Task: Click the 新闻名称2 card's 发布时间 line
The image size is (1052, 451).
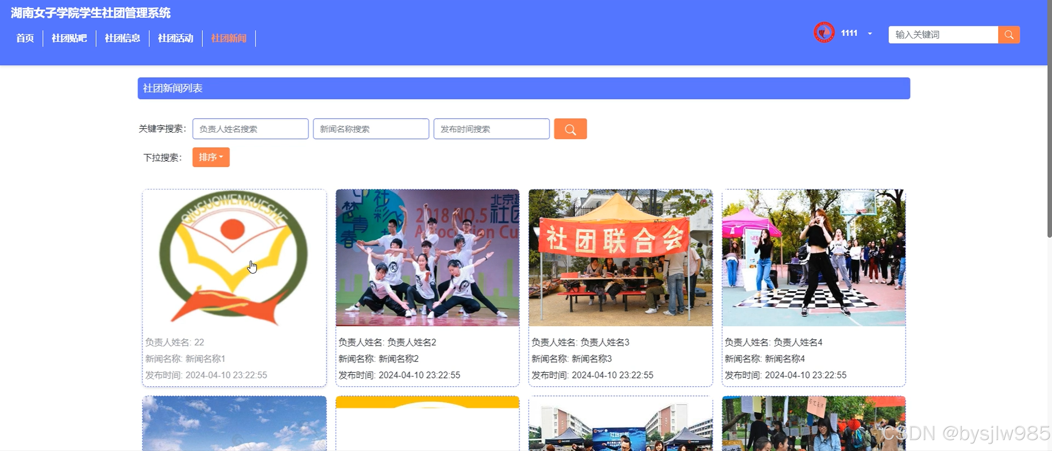Action: tap(399, 375)
